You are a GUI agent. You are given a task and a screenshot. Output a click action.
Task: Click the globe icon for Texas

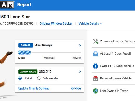click(x=95, y=91)
